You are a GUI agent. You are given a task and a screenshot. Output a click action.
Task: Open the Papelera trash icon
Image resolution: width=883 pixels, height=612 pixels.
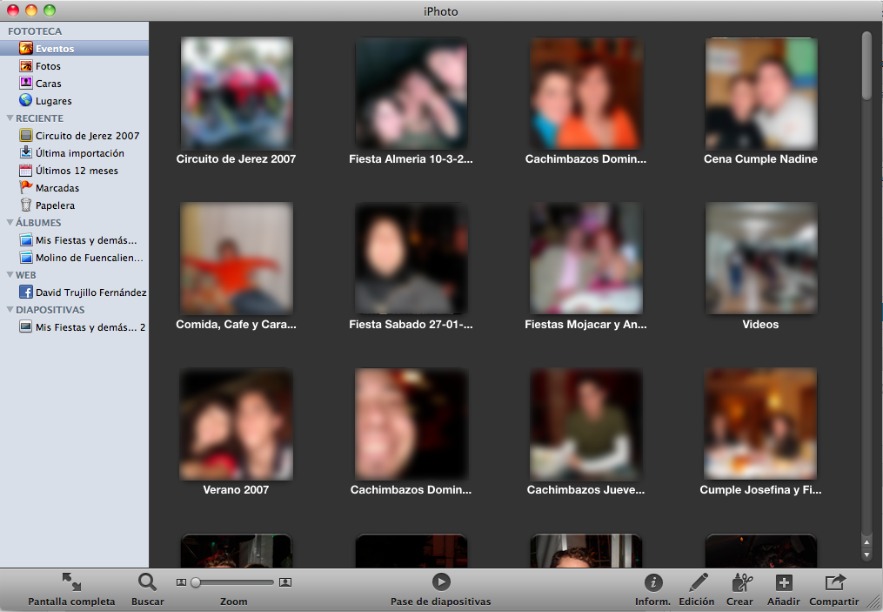(26, 205)
